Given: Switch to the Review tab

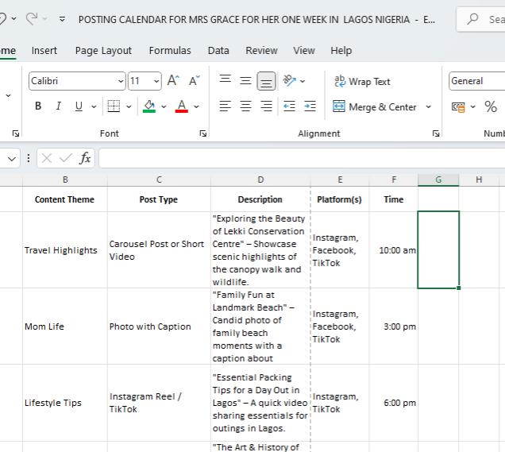Looking at the screenshot, I should point(261,51).
